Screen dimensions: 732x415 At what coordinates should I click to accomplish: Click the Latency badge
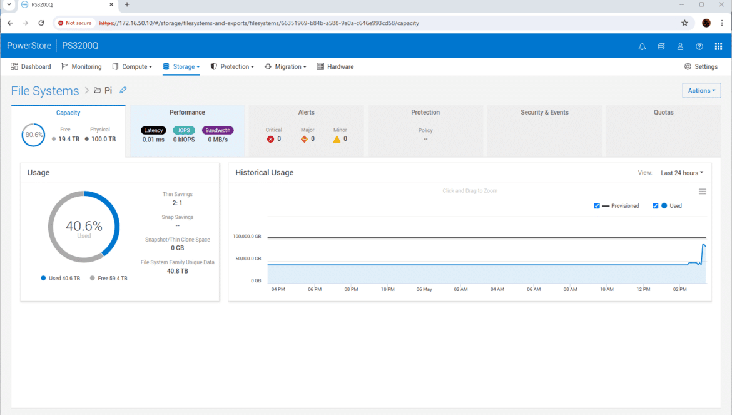(153, 131)
